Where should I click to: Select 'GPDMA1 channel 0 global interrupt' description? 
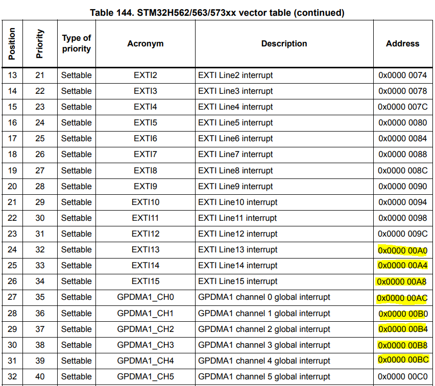click(x=264, y=297)
